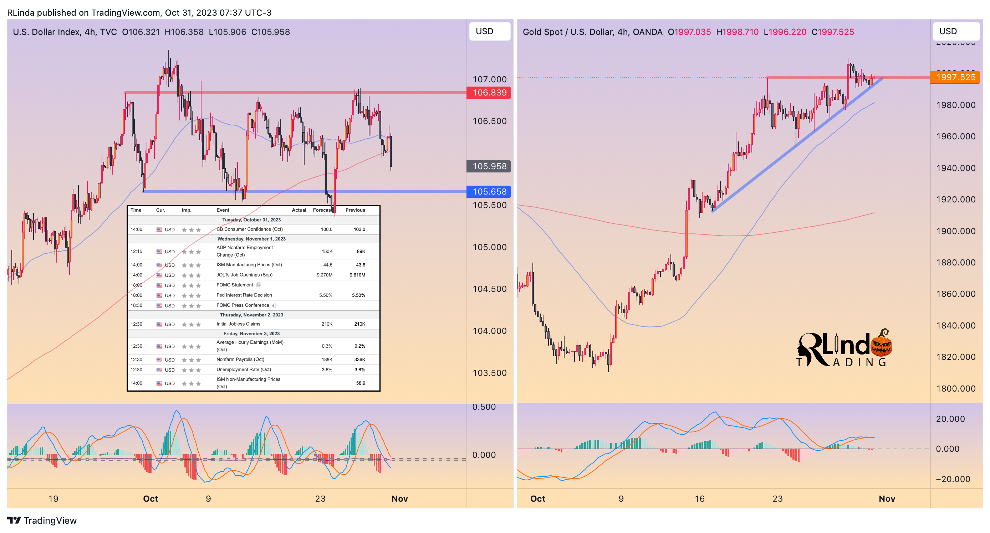Click the importance stars in Average Hourly Earnings row

tap(191, 346)
